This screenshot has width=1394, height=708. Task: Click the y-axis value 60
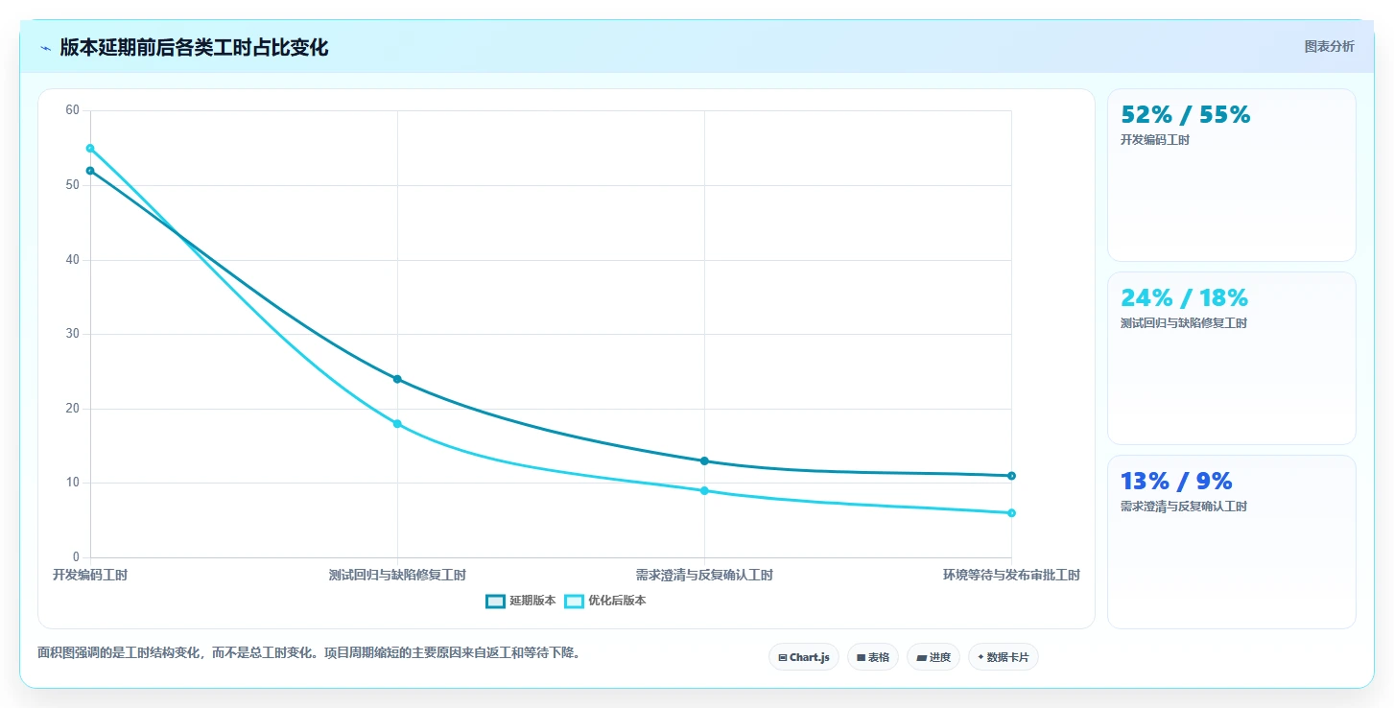(x=73, y=110)
